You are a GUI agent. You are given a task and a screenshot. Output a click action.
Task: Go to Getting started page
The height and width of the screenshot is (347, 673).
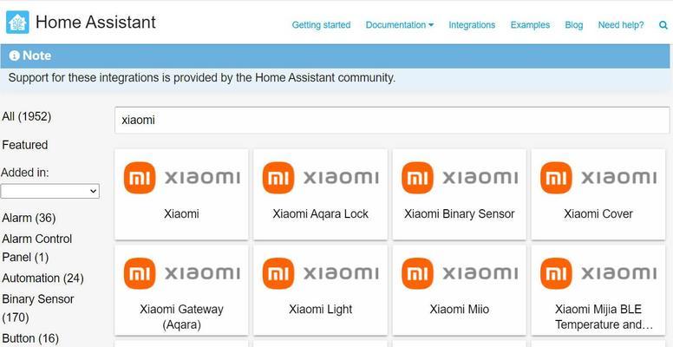pos(321,25)
